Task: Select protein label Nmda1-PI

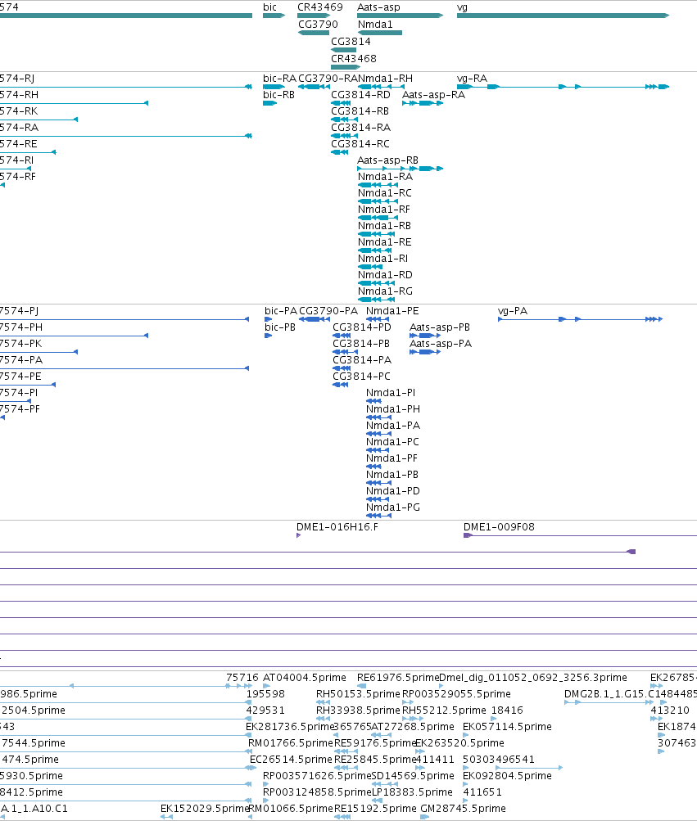Action: click(x=391, y=393)
